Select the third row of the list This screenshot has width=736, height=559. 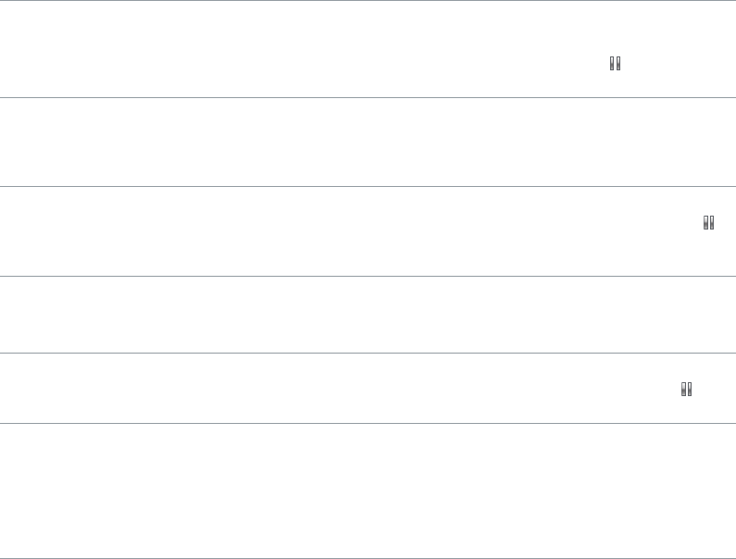point(278,231)
